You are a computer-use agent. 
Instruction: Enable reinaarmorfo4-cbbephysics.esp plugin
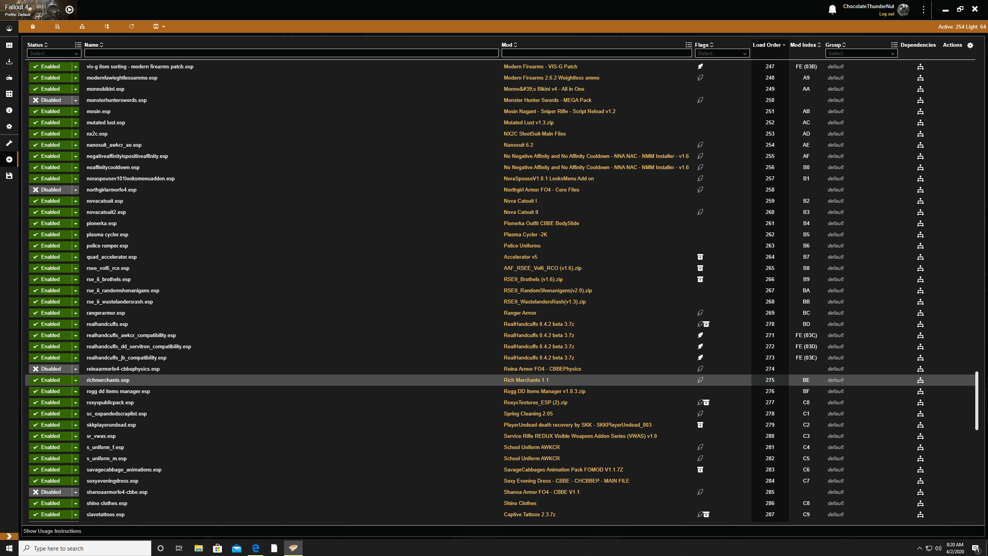coord(50,369)
